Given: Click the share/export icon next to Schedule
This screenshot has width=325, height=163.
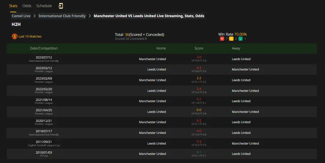Looking at the screenshot, I should click(60, 6).
